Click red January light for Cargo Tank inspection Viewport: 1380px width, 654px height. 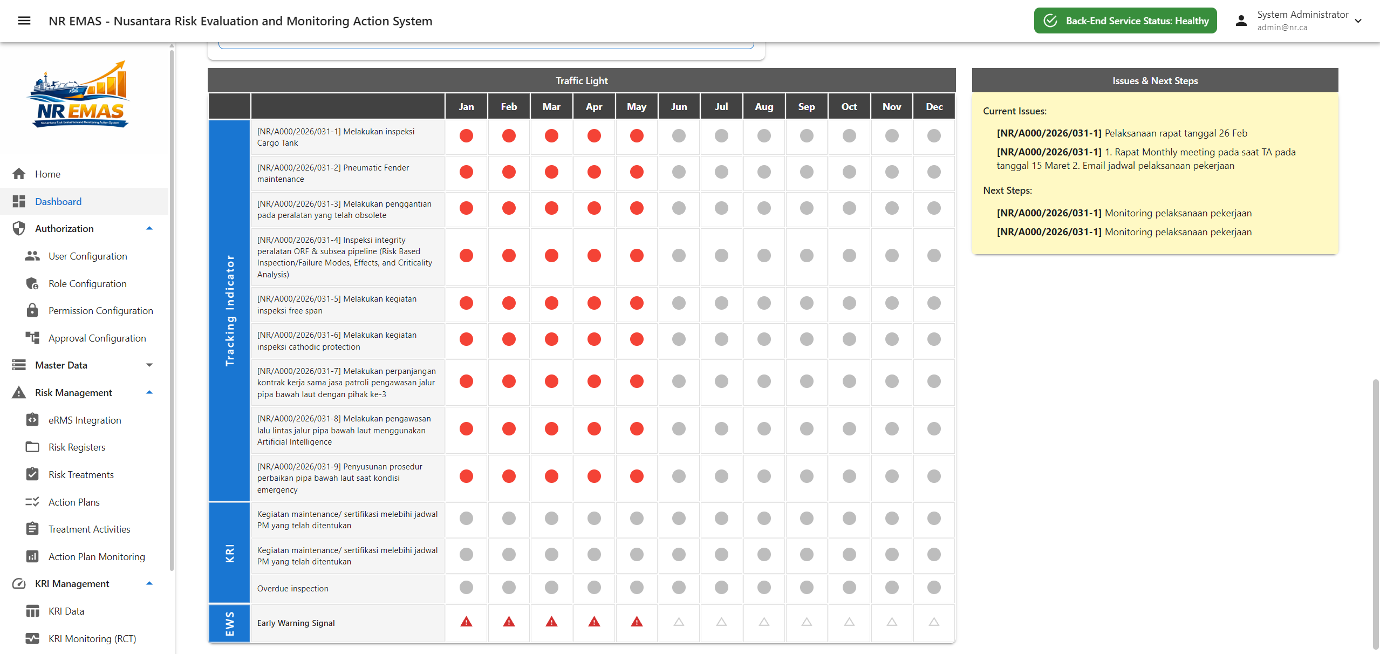pos(466,135)
